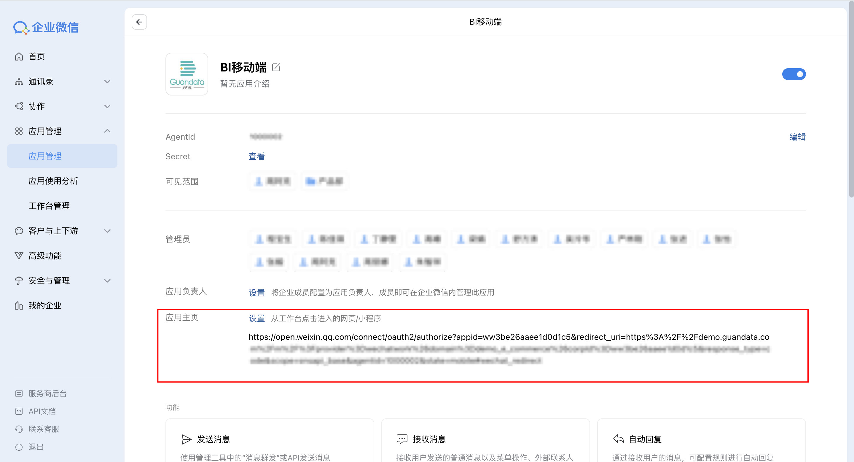Viewport: 854px width, 462px height.
Task: Click the pencil icon beside BI移动端 title
Action: pos(276,67)
